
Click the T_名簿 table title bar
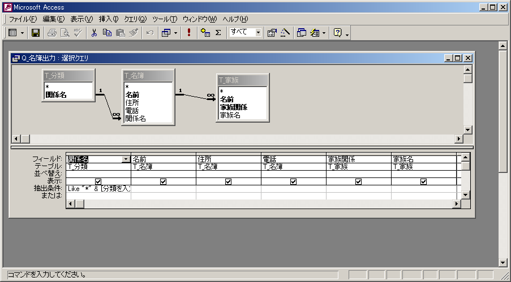(148, 76)
